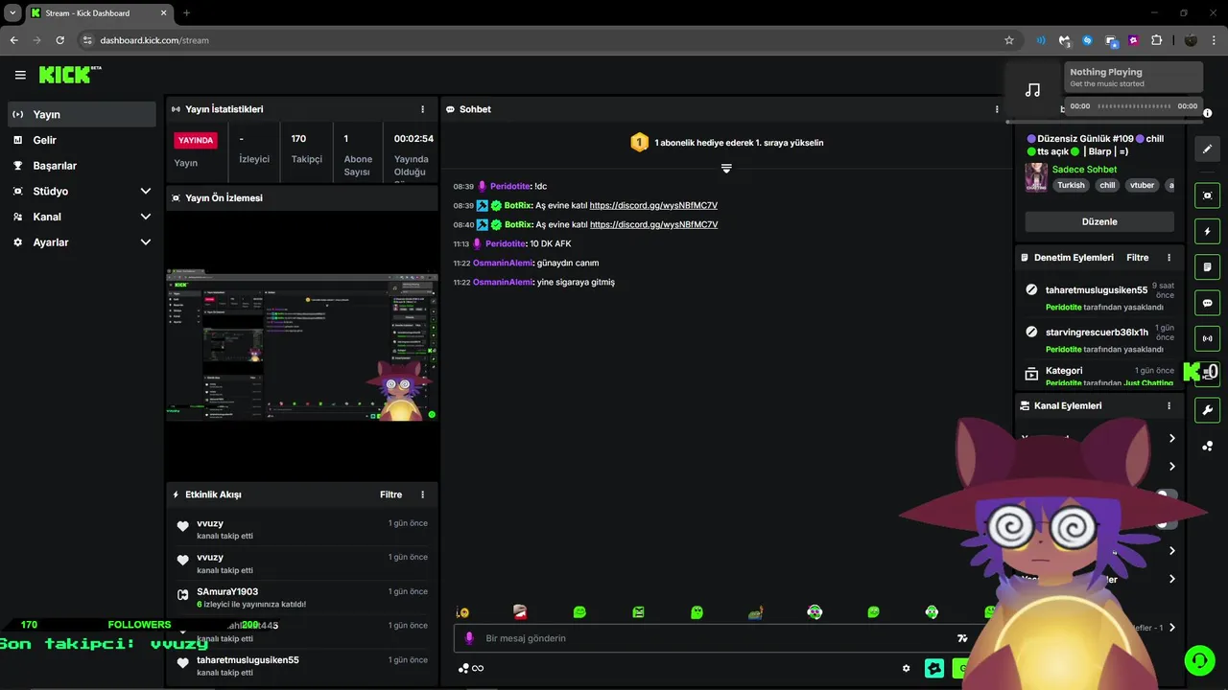The image size is (1228, 690).
Task: Reload the page with the browser refresh button
Action: click(60, 40)
